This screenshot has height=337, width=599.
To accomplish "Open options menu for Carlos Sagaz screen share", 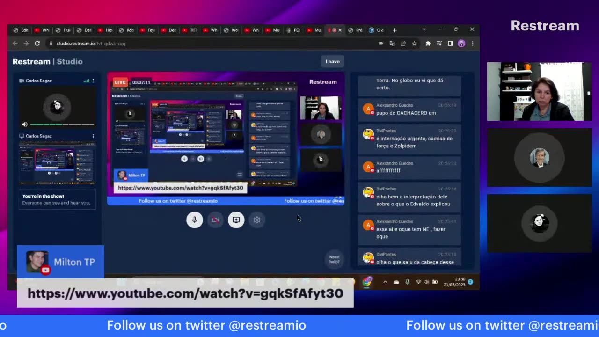I will (x=93, y=136).
